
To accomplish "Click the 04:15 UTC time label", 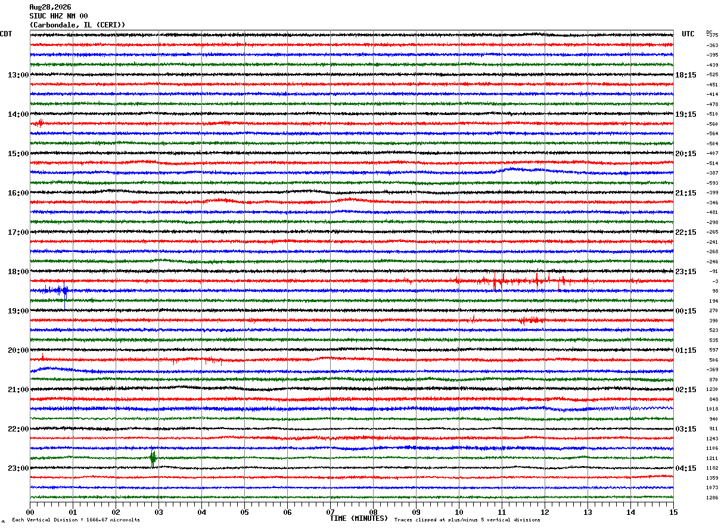I will [x=686, y=468].
